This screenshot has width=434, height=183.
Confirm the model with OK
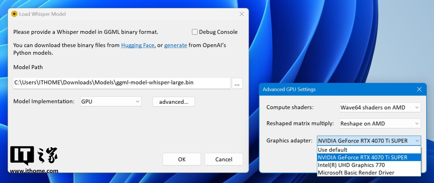click(x=182, y=159)
